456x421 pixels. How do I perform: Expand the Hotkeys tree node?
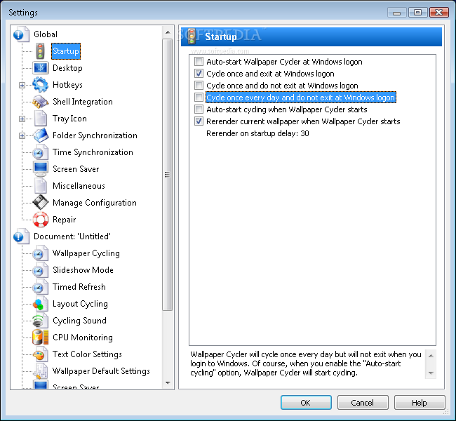tap(22, 85)
